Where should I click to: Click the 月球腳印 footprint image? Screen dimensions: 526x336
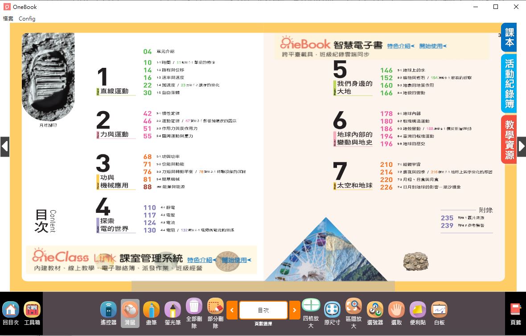pos(48,77)
